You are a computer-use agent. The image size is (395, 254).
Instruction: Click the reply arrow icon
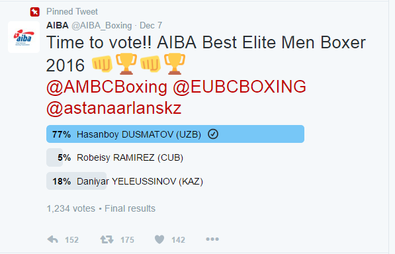53,239
